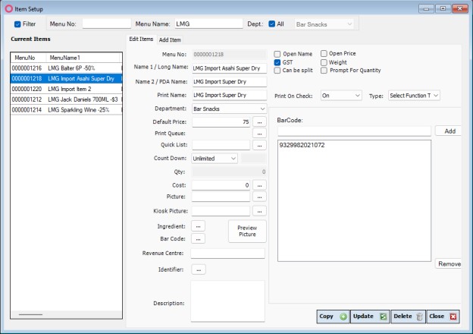Viewport: 473px width, 334px height.
Task: Click the Copy button with green icon
Action: pyautogui.click(x=333, y=317)
